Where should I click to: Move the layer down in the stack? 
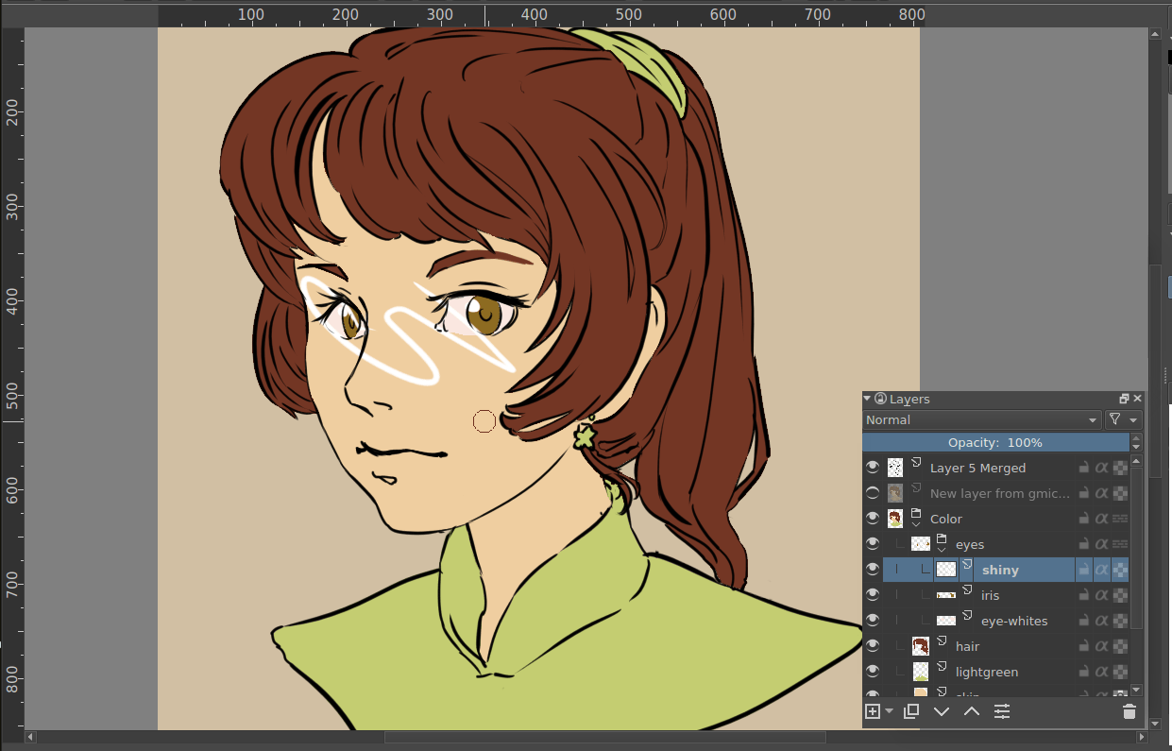tap(942, 711)
